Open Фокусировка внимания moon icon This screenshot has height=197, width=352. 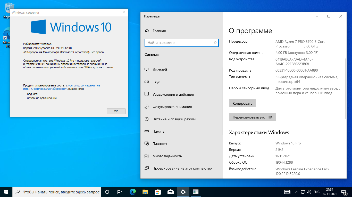coord(147,107)
